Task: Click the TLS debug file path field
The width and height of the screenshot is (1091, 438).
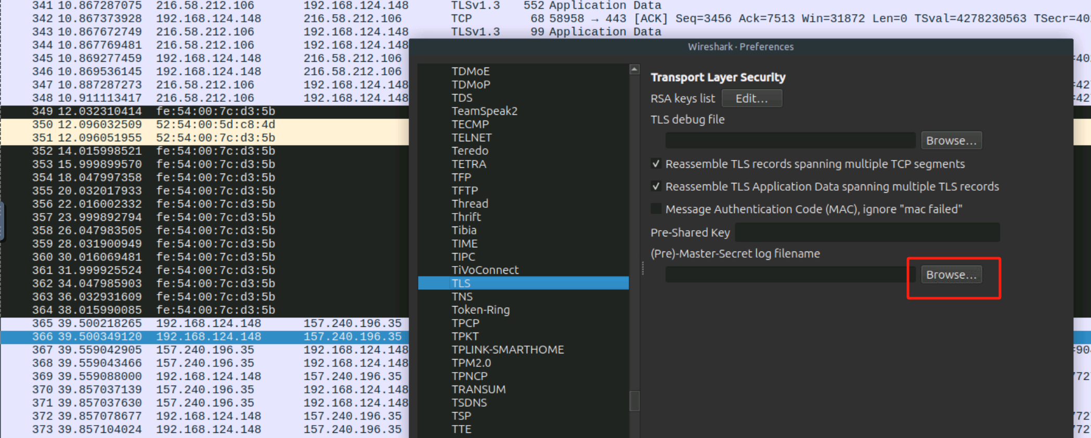Action: [x=790, y=140]
